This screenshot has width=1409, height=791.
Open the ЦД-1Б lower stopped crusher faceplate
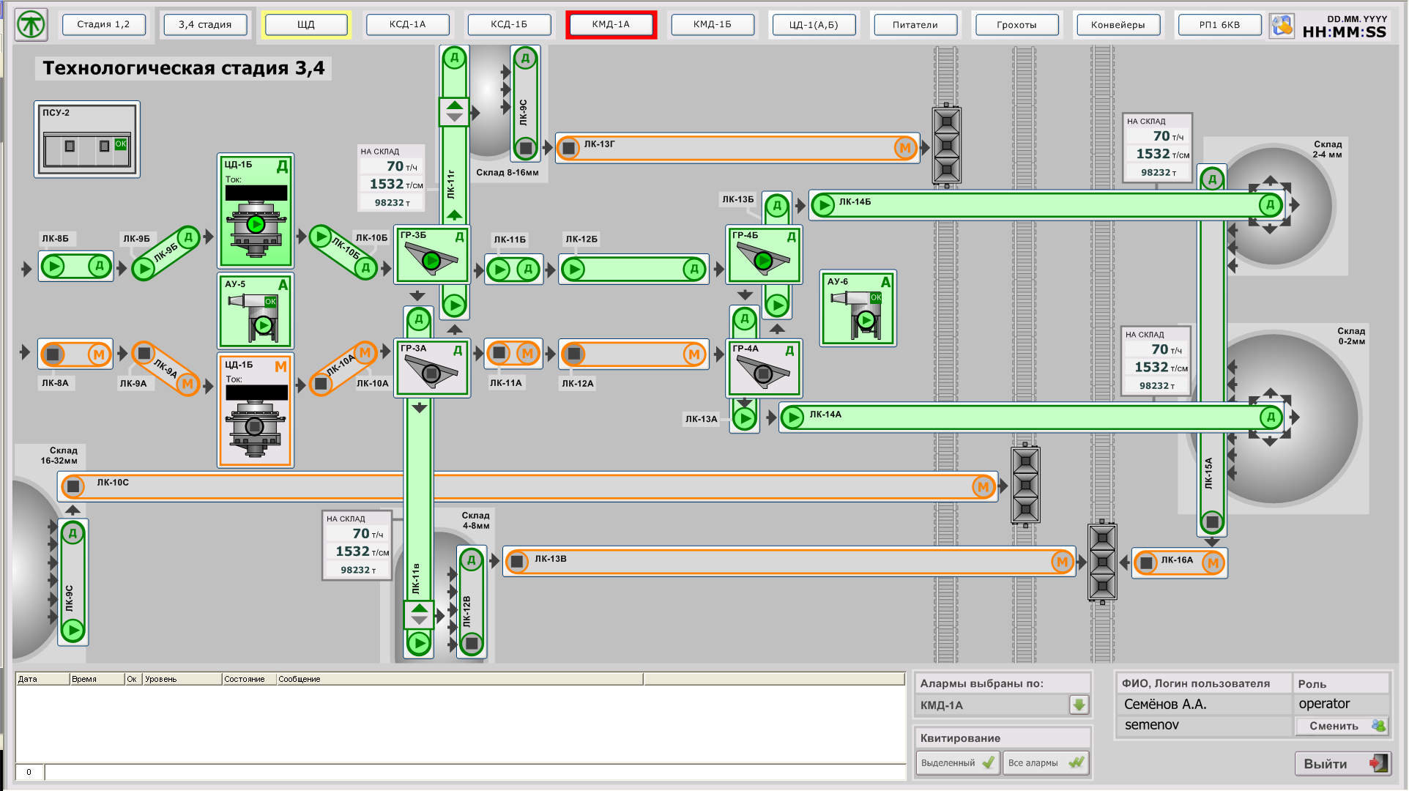point(256,410)
